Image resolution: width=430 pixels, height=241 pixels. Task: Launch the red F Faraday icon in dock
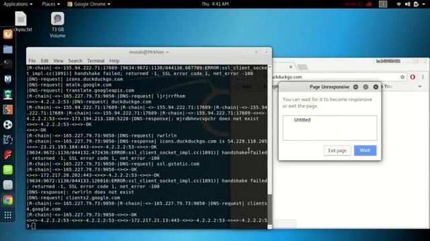click(x=7, y=155)
